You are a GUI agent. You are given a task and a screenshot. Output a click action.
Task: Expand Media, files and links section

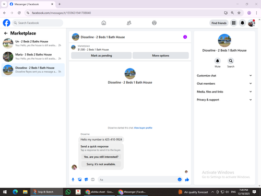224,91
